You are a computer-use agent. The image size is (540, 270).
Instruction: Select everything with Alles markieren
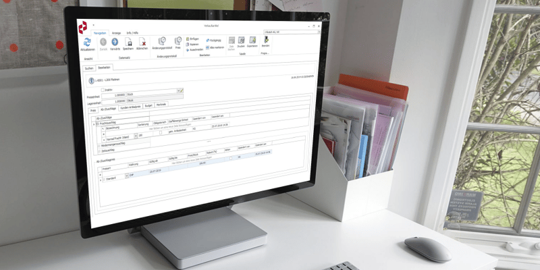pos(208,47)
